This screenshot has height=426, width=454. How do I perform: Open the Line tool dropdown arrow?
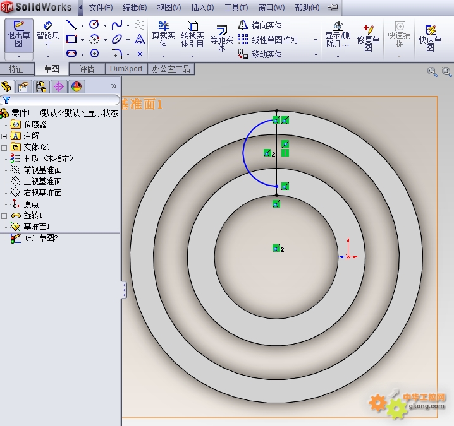(82, 25)
